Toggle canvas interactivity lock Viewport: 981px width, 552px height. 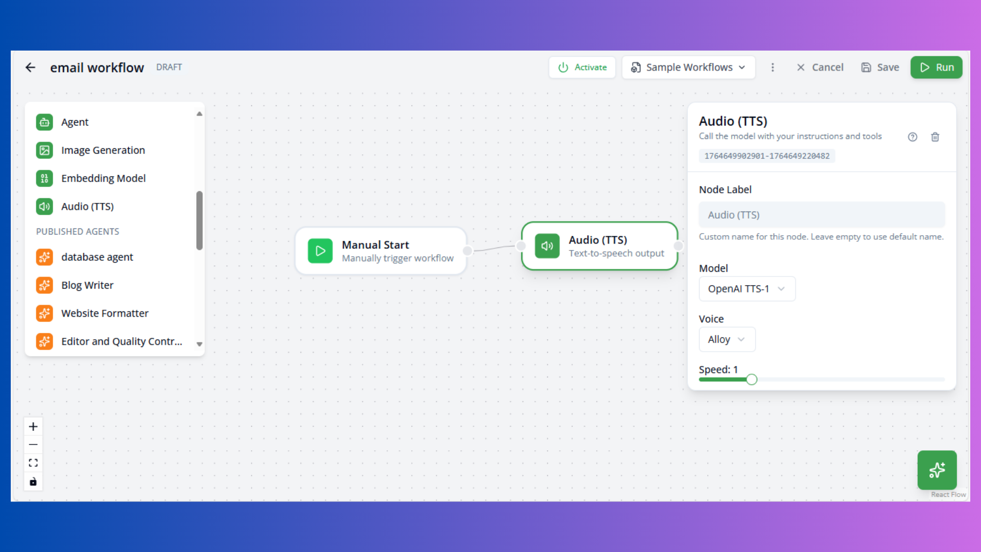click(33, 481)
